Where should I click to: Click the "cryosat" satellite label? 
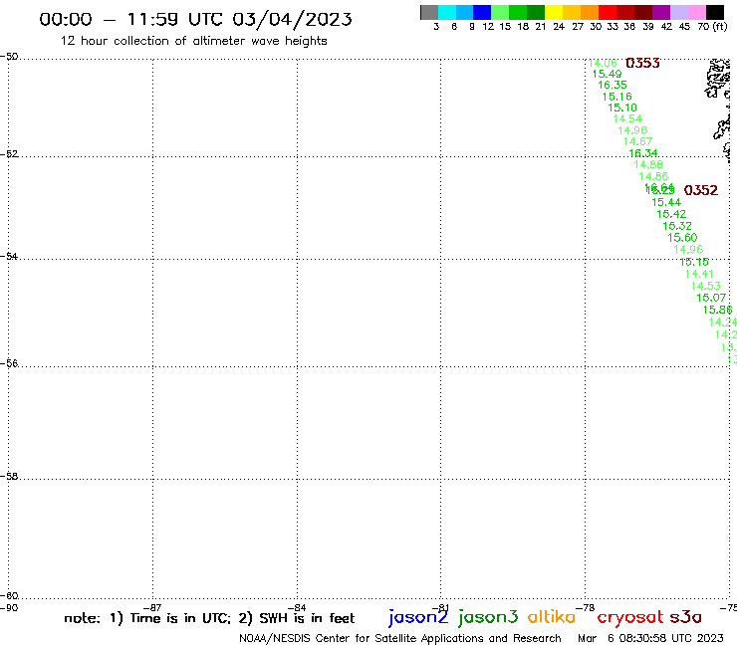click(x=630, y=617)
